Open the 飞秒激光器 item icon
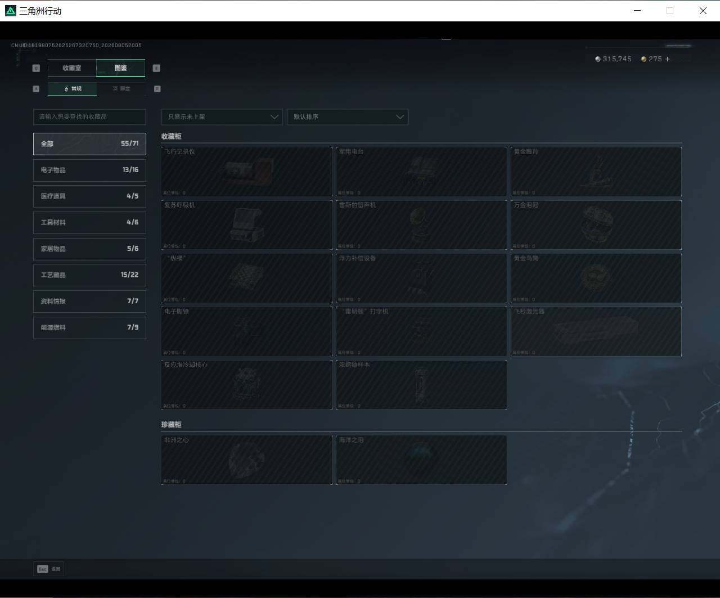This screenshot has height=598, width=720. (596, 331)
